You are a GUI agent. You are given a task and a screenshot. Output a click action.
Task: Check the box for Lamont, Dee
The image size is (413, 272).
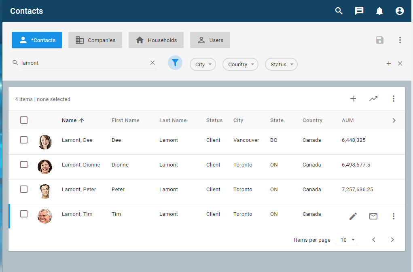click(24, 140)
